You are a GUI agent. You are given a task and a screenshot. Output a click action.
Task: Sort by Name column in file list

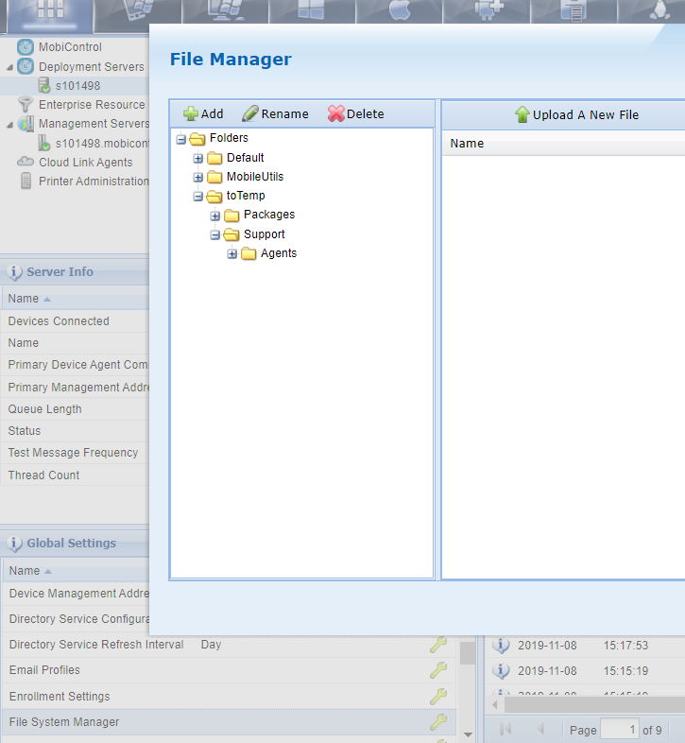(x=467, y=144)
